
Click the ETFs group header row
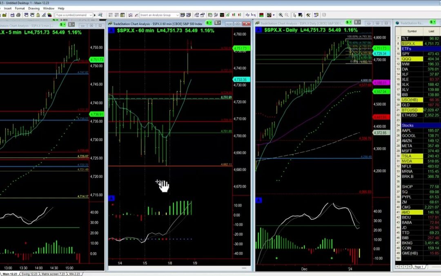coord(418,49)
